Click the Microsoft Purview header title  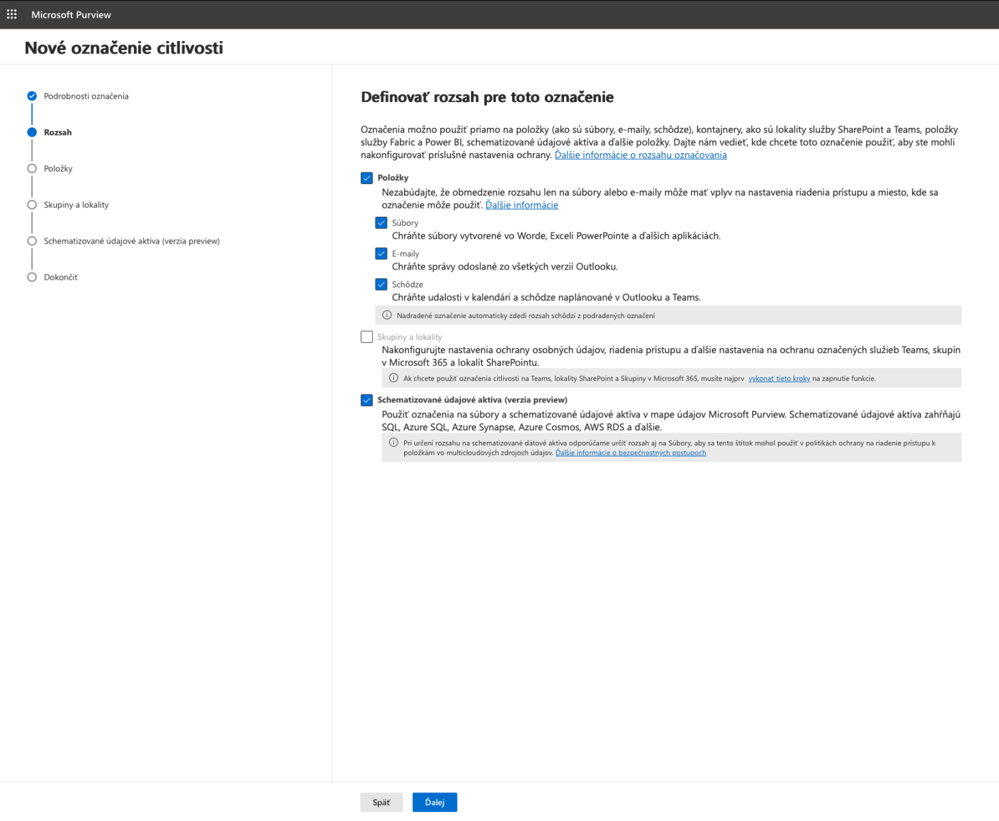coord(71,14)
